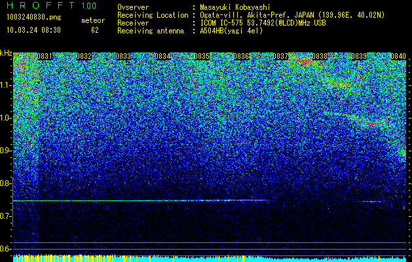Click the 0839 time marker
This screenshot has width=412, height=262.
(x=359, y=56)
